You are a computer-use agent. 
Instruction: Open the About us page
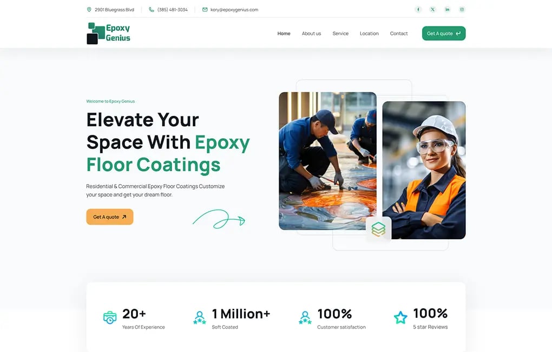tap(311, 34)
